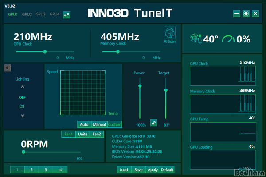This screenshot has height=177, width=266.
Task: Click the GPU Clock monitoring graph
Action: tap(223, 76)
